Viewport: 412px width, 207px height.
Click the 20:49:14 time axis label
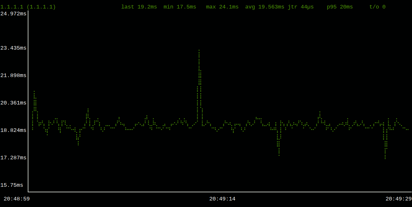point(222,199)
